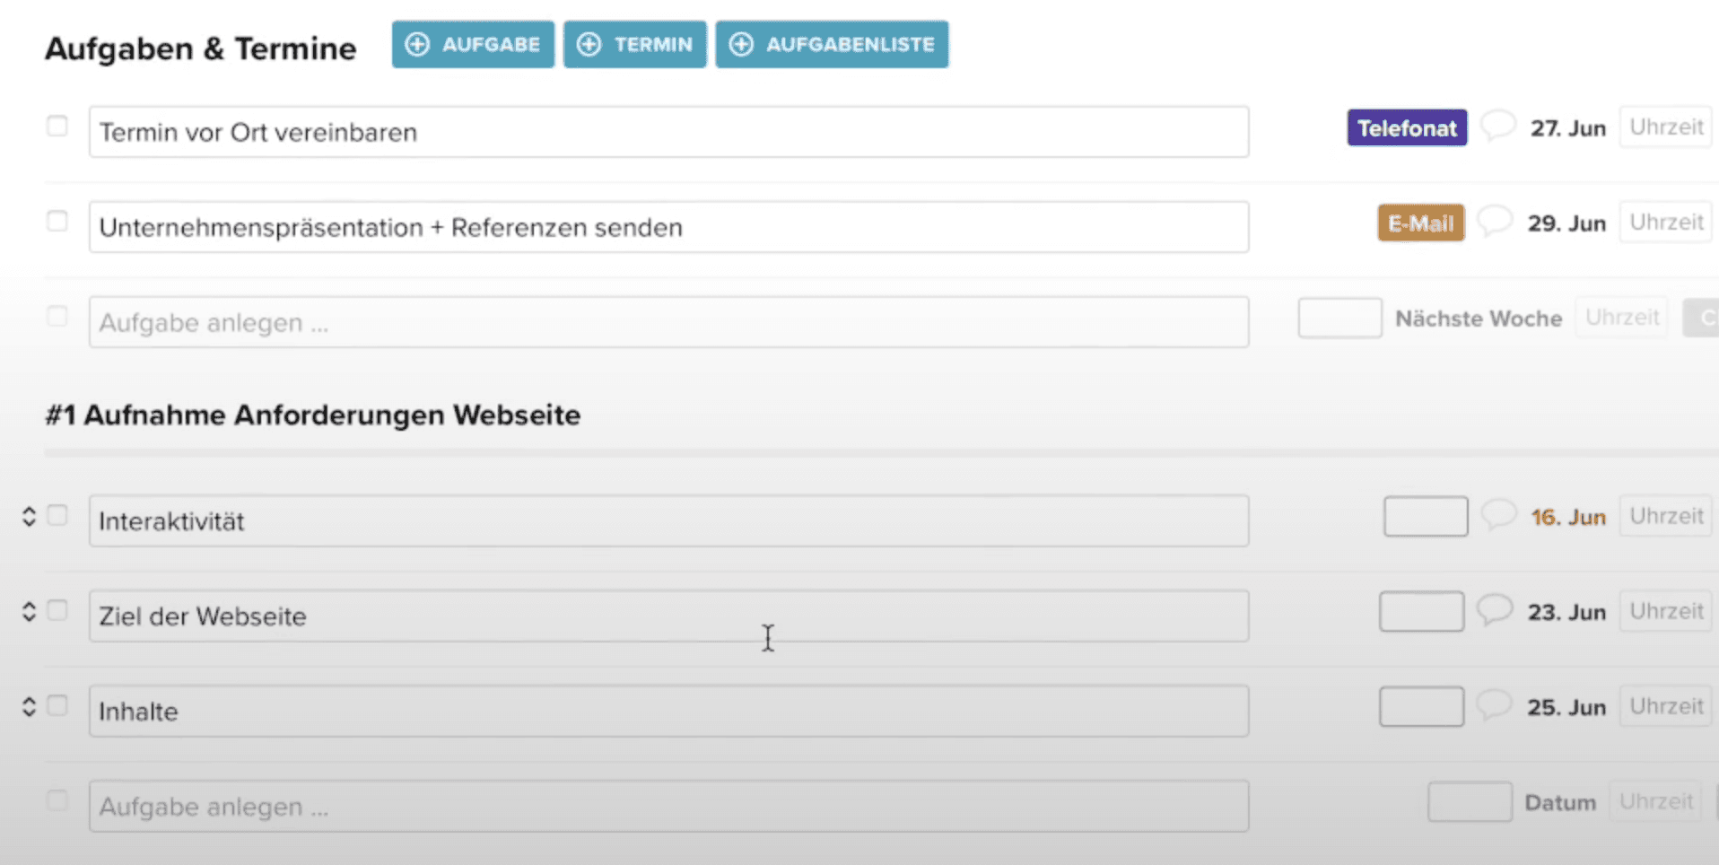Select the orange E-Mail tag
The width and height of the screenshot is (1719, 865).
pyautogui.click(x=1420, y=223)
